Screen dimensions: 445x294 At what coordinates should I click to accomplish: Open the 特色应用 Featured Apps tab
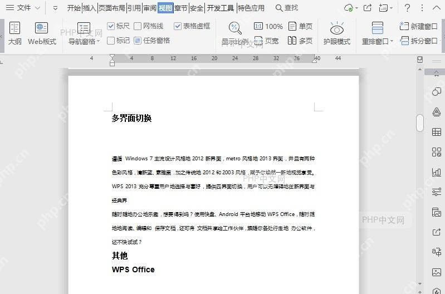pyautogui.click(x=251, y=8)
